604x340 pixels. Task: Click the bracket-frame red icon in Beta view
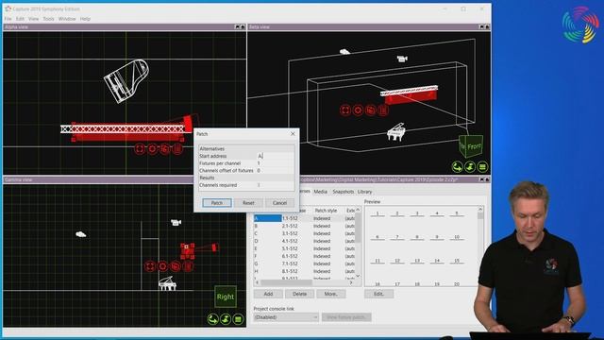tap(345, 110)
